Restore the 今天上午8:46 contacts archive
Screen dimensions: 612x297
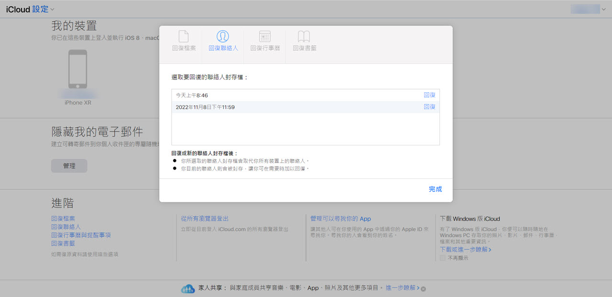(x=429, y=95)
